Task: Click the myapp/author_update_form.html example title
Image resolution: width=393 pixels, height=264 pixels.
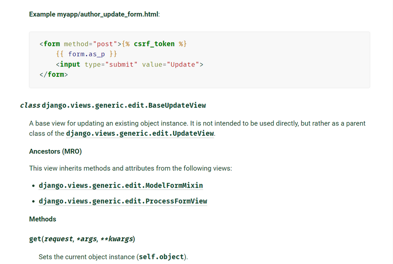Action: point(94,14)
